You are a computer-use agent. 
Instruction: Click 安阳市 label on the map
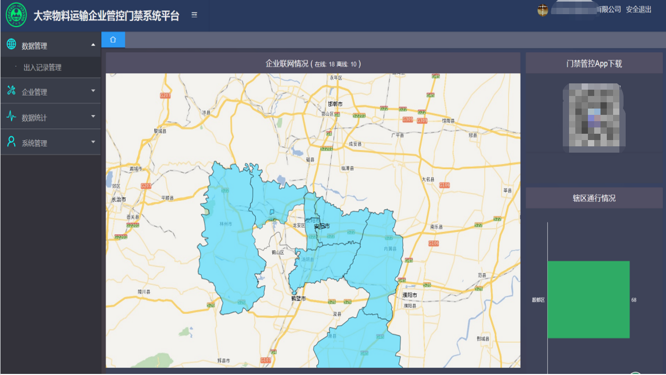click(321, 227)
